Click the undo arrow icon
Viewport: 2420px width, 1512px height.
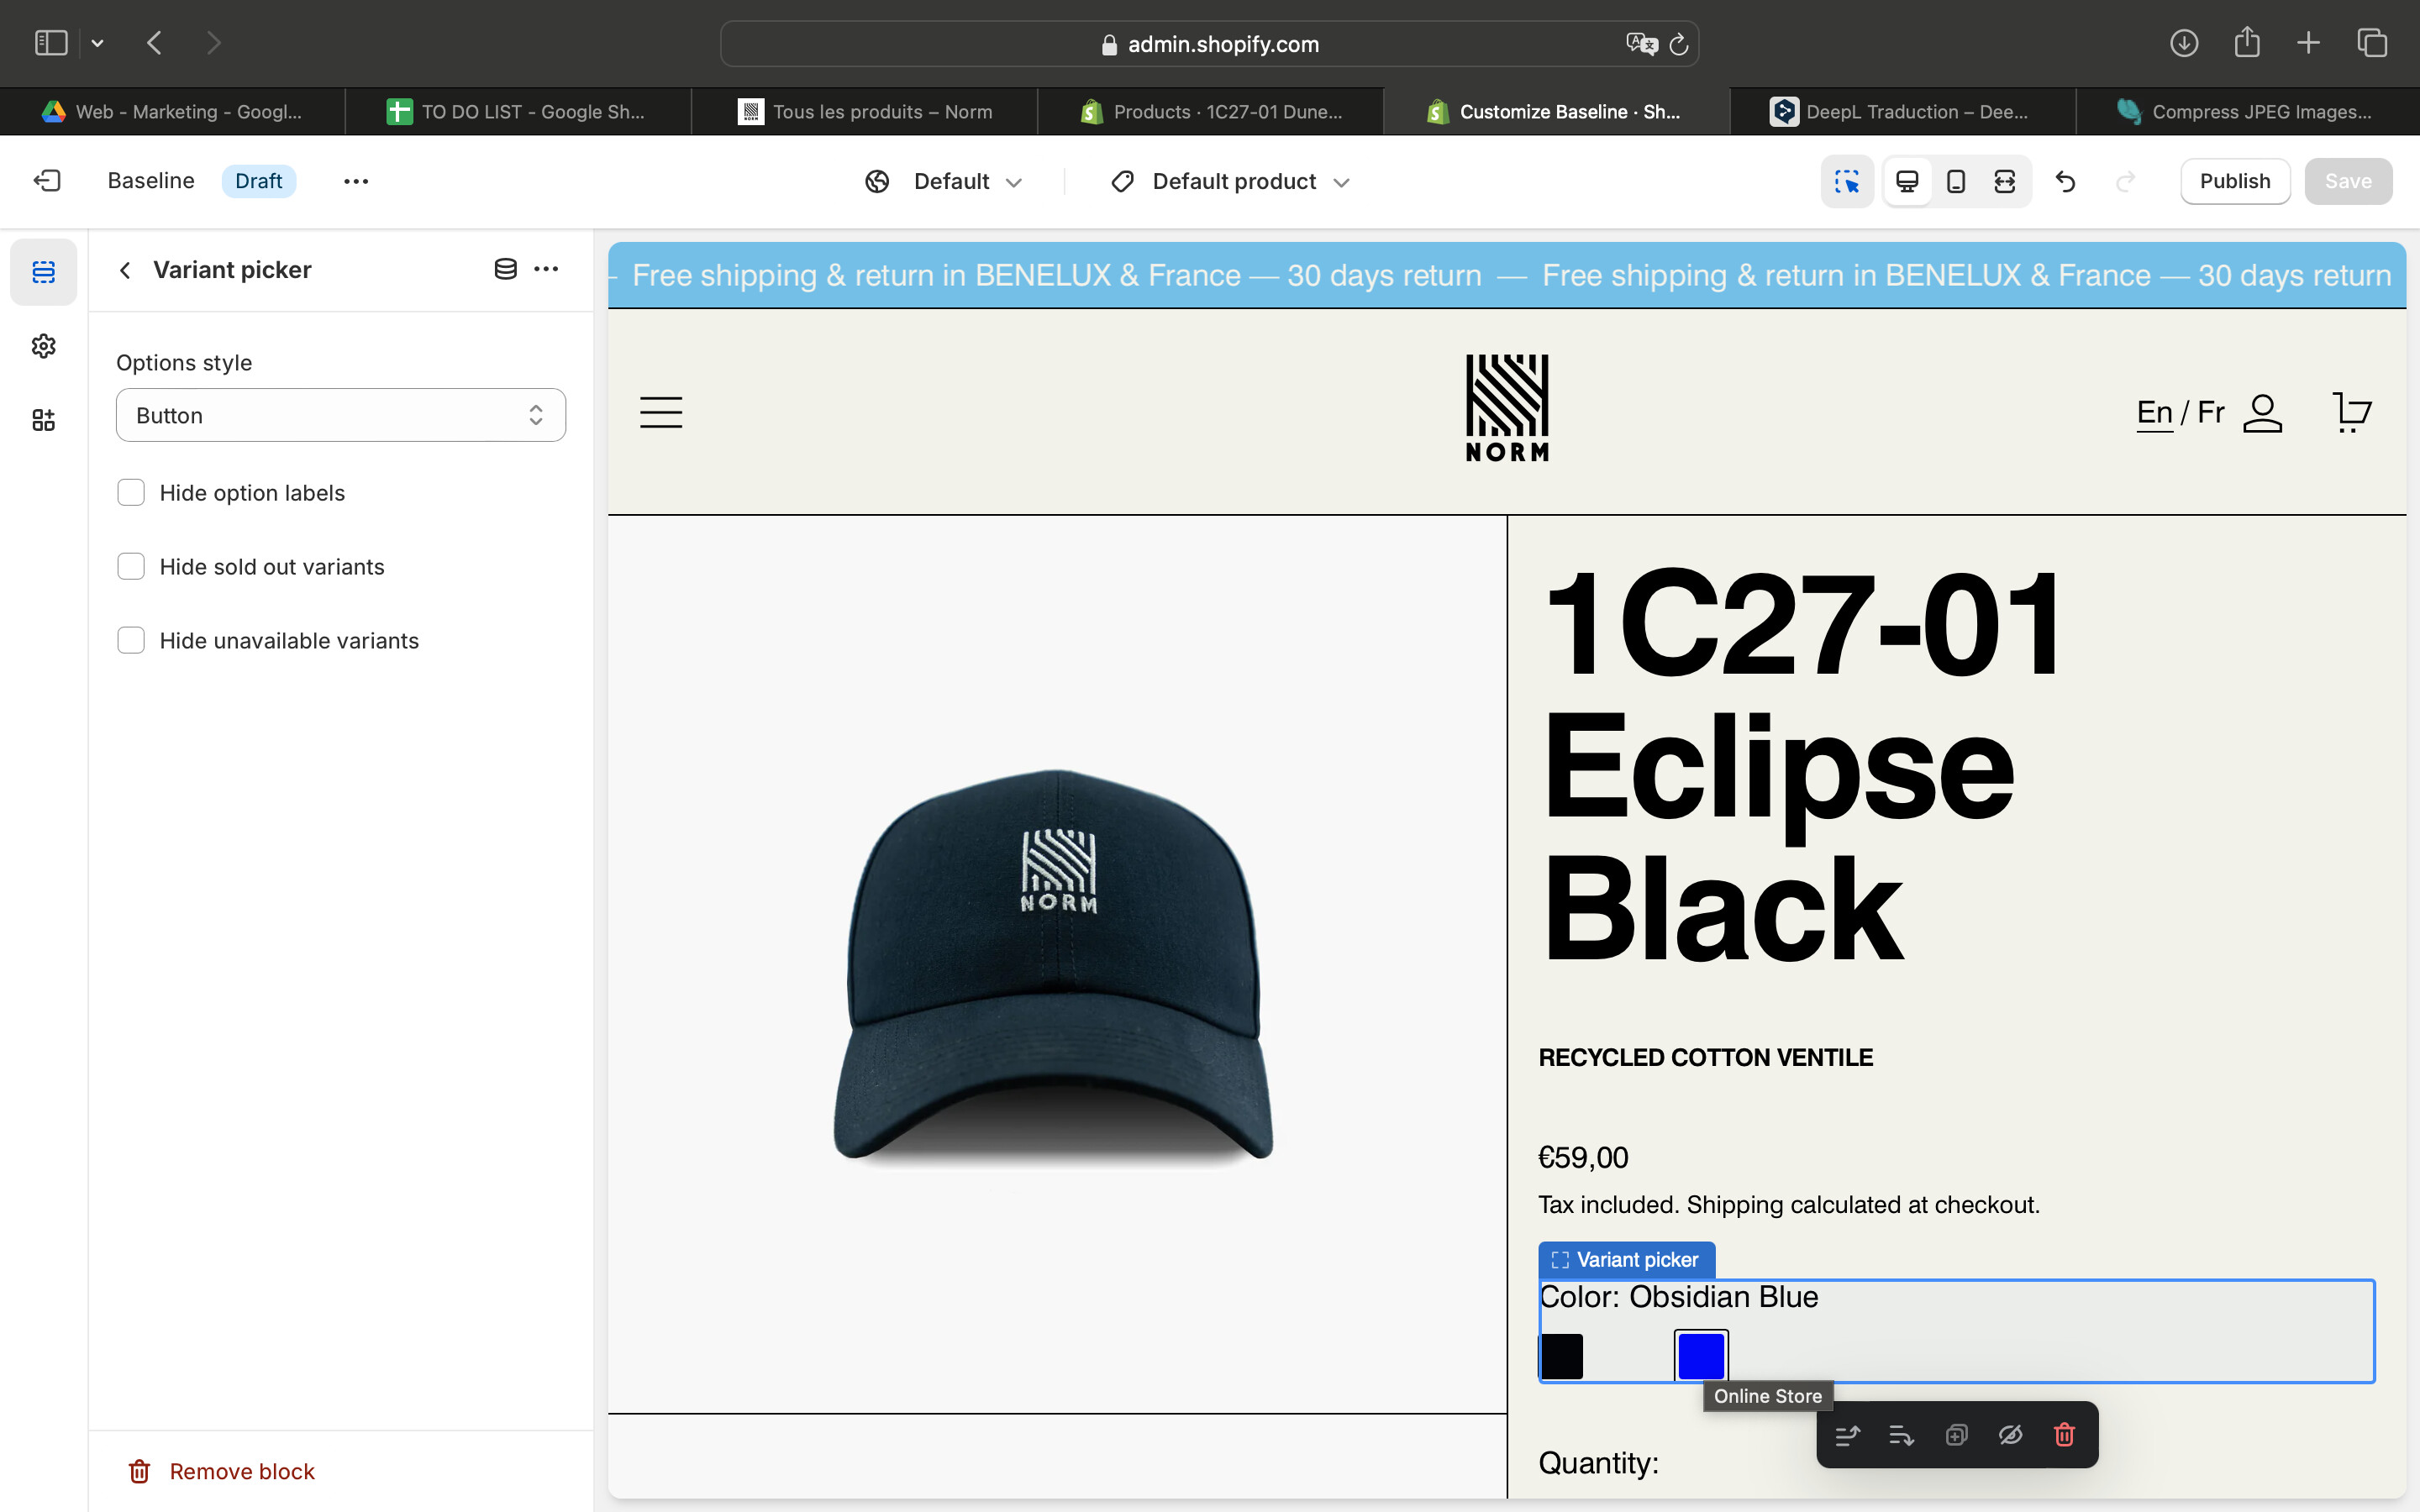point(2065,181)
